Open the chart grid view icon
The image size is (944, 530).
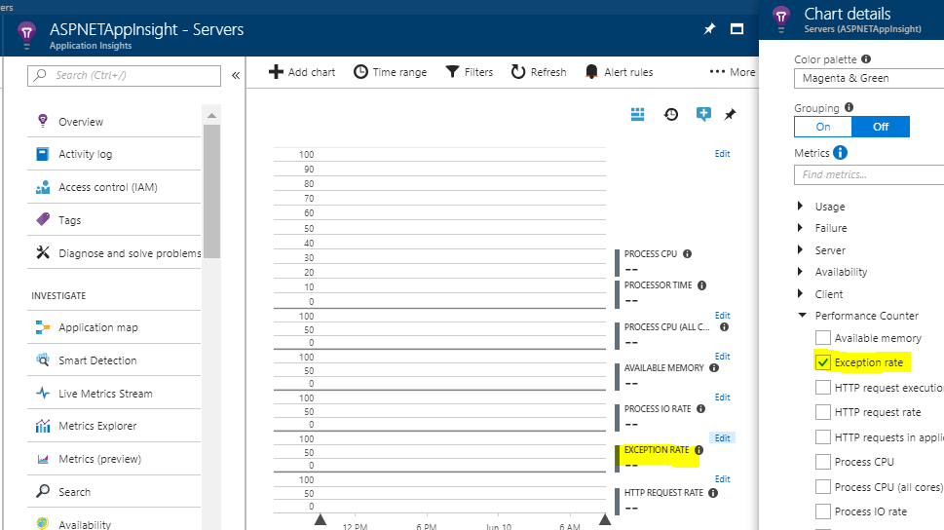pos(637,114)
